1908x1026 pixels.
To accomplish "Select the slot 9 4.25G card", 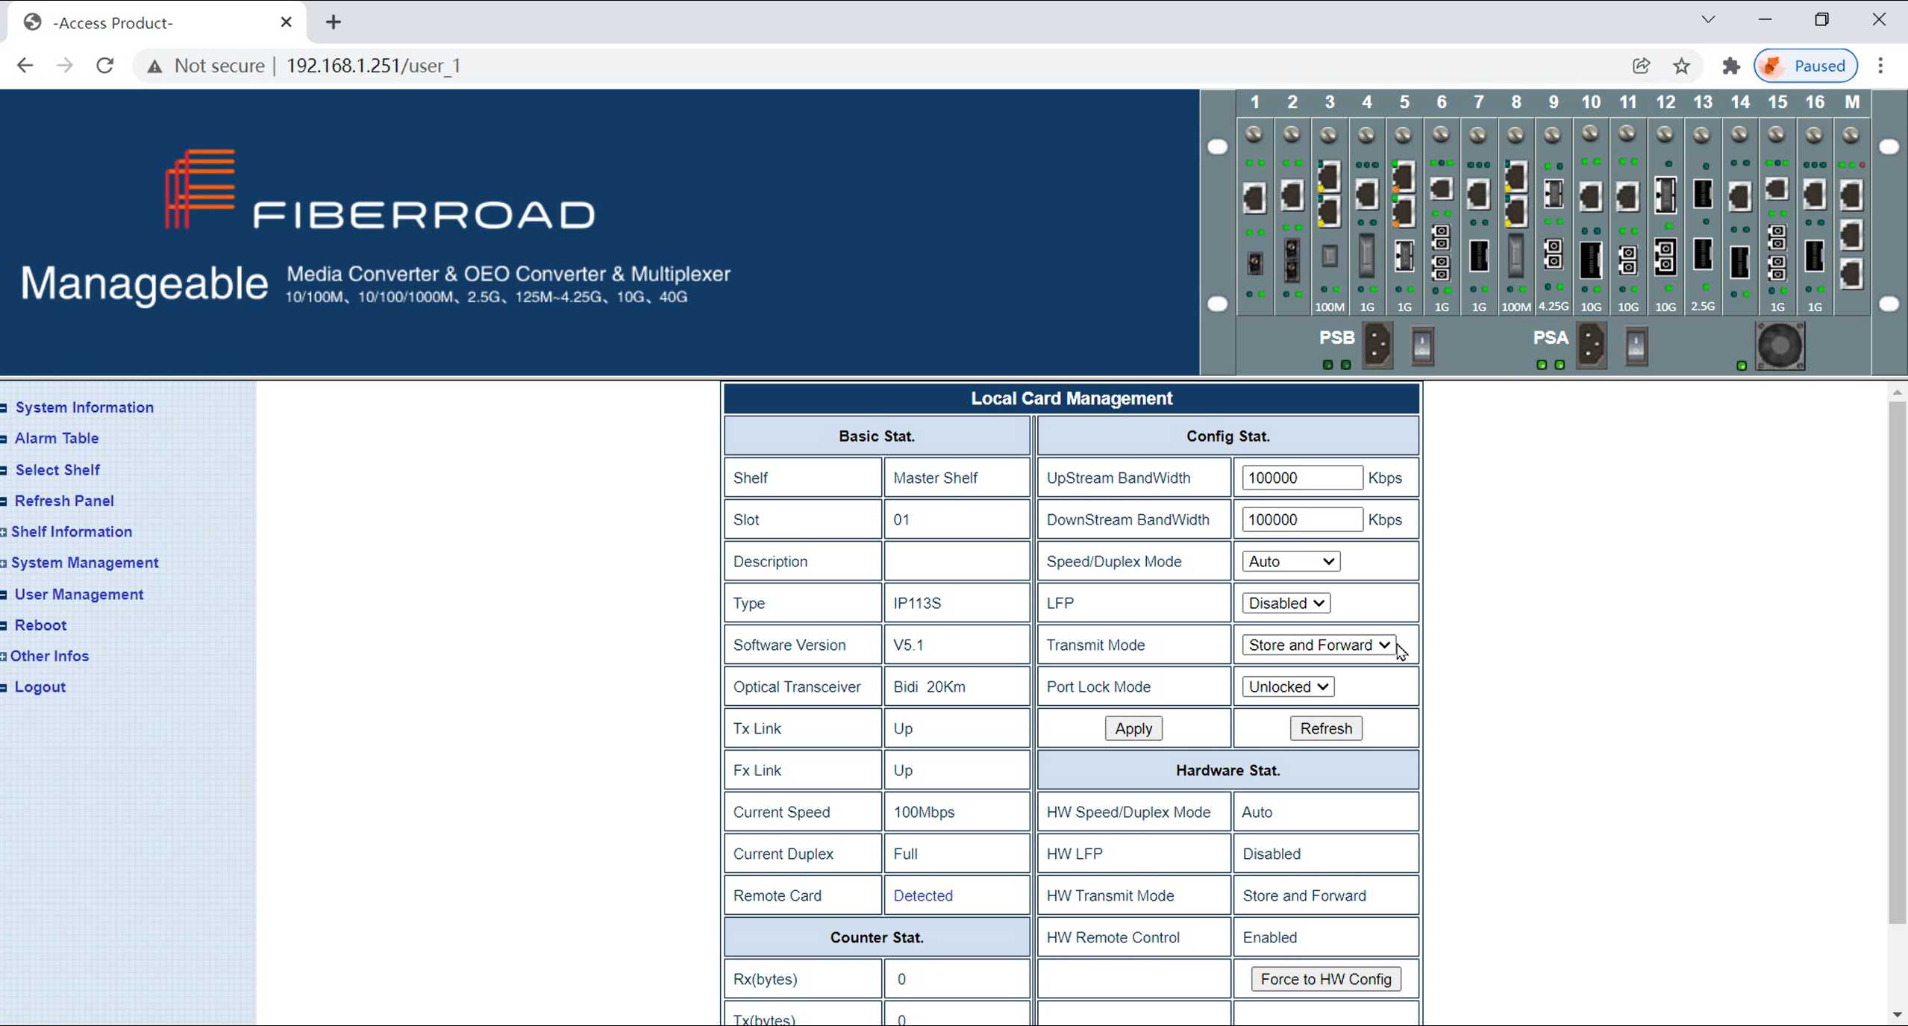I will 1554,216.
